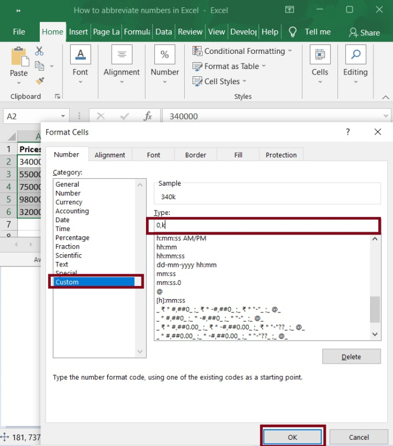
Task: Click the Tell me lightbulb icon
Action: pos(293,32)
